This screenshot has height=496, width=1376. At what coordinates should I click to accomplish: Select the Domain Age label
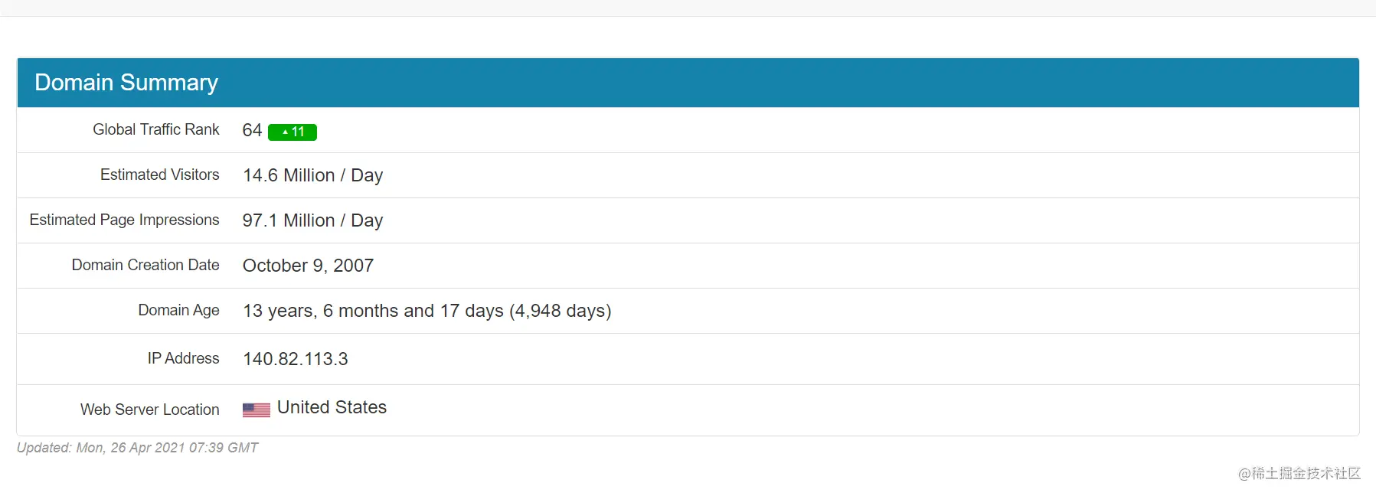click(x=178, y=310)
